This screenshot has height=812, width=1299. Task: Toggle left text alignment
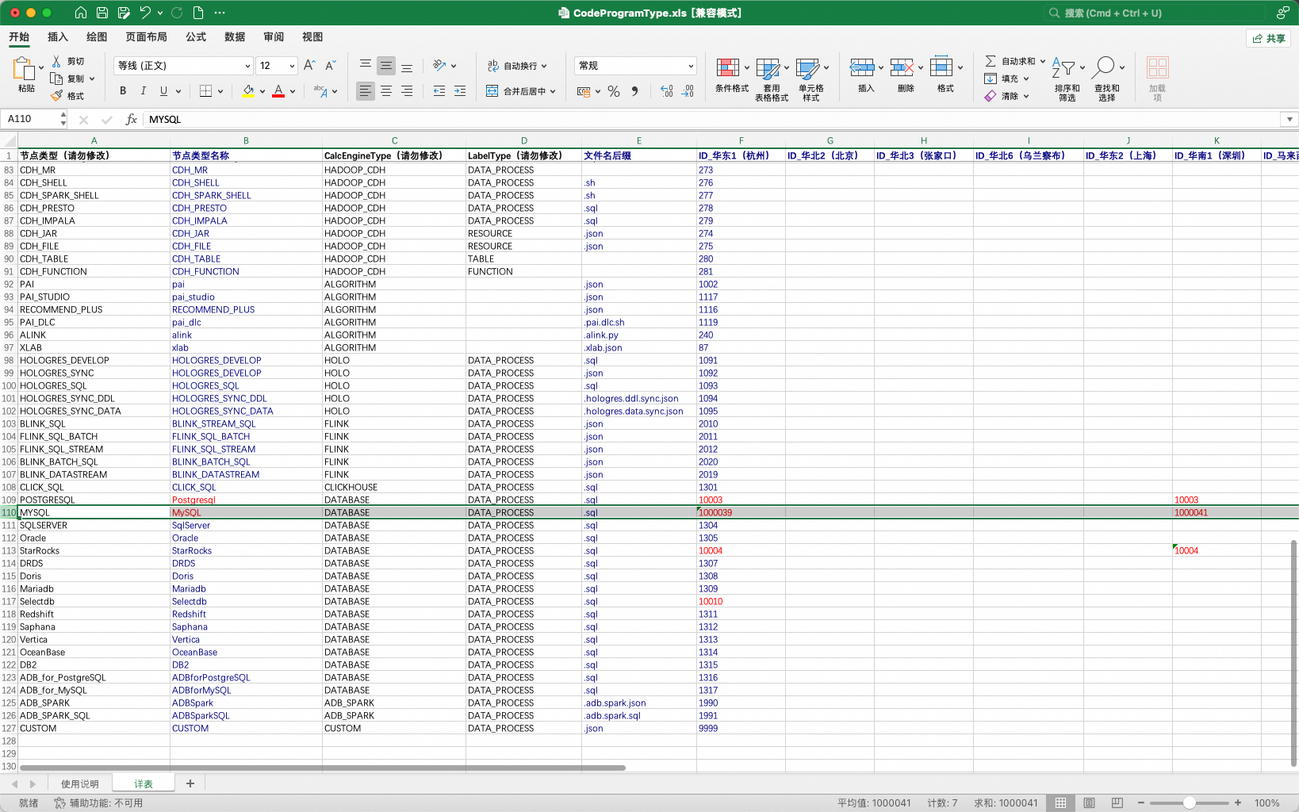[x=365, y=91]
